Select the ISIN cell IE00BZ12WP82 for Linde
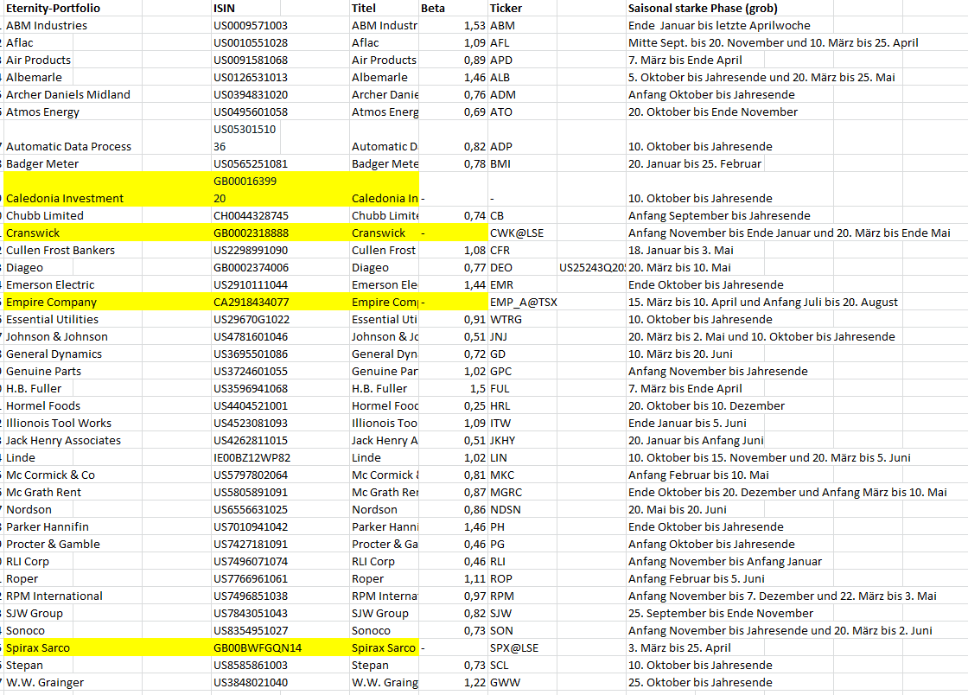This screenshot has width=968, height=695. click(252, 457)
